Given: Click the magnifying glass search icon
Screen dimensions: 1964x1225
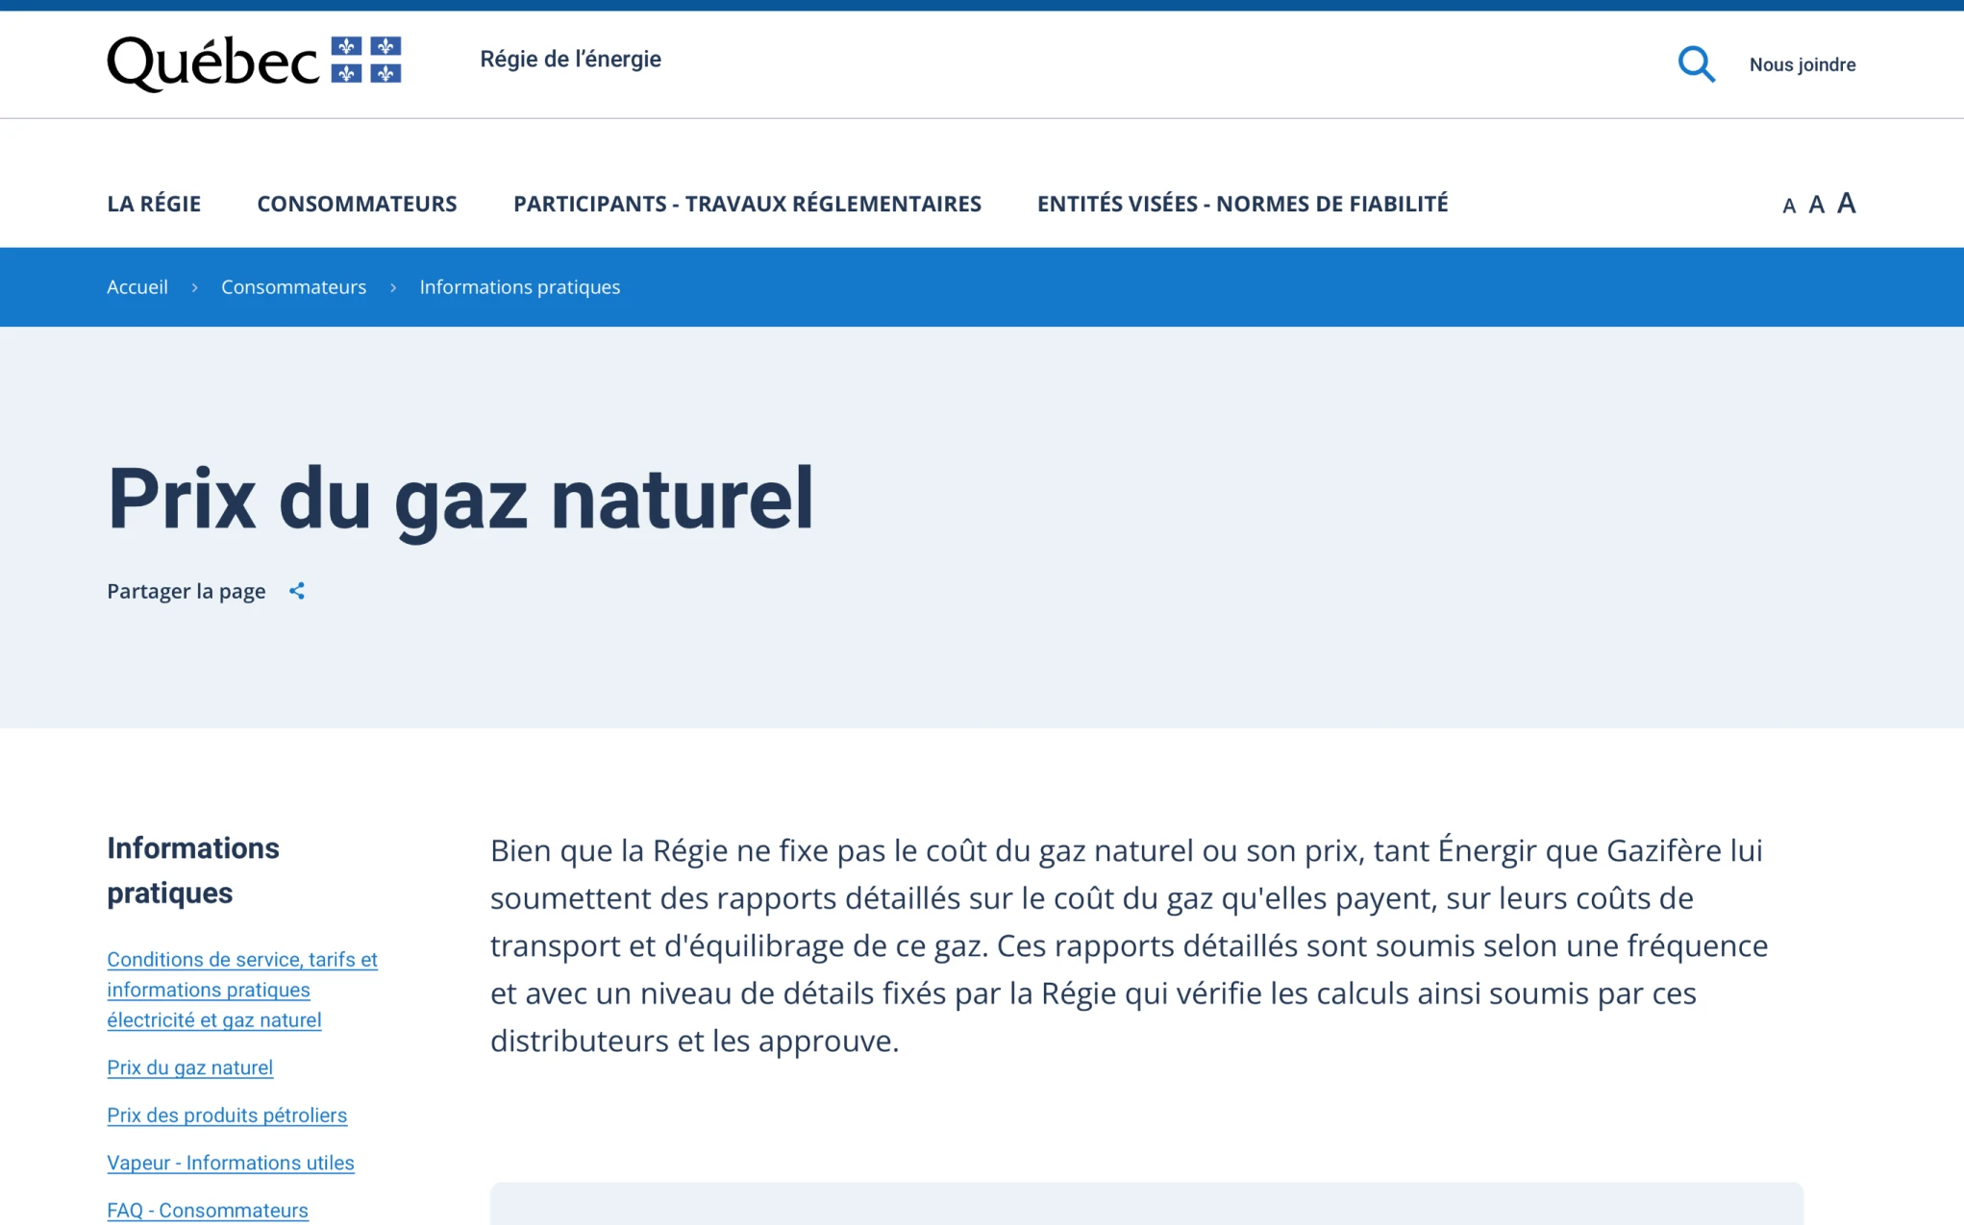Looking at the screenshot, I should pos(1696,64).
